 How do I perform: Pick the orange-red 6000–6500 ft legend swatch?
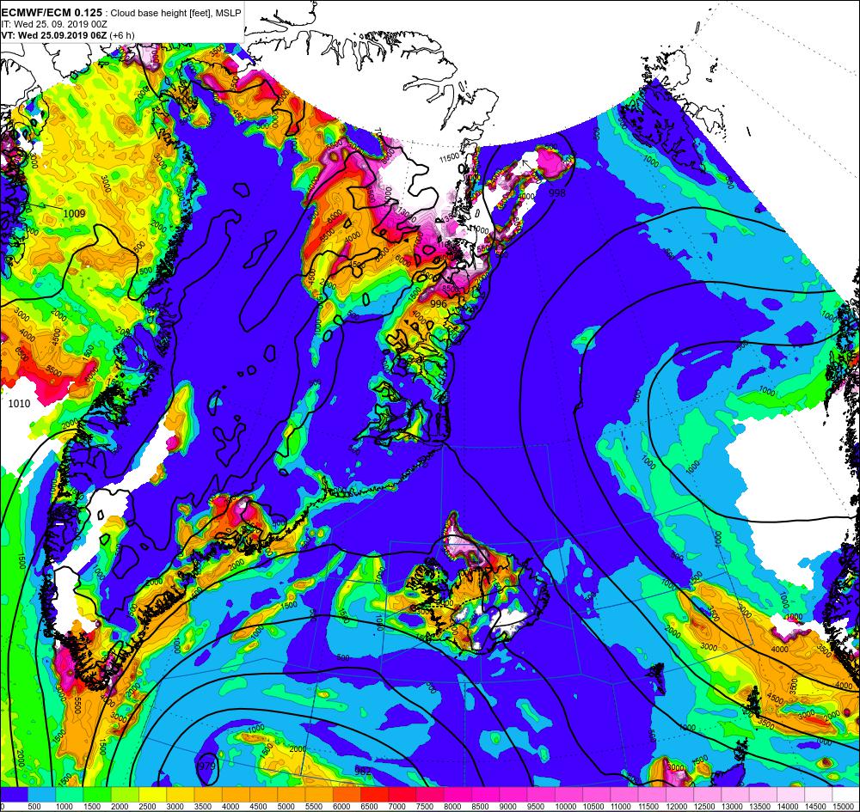(347, 795)
